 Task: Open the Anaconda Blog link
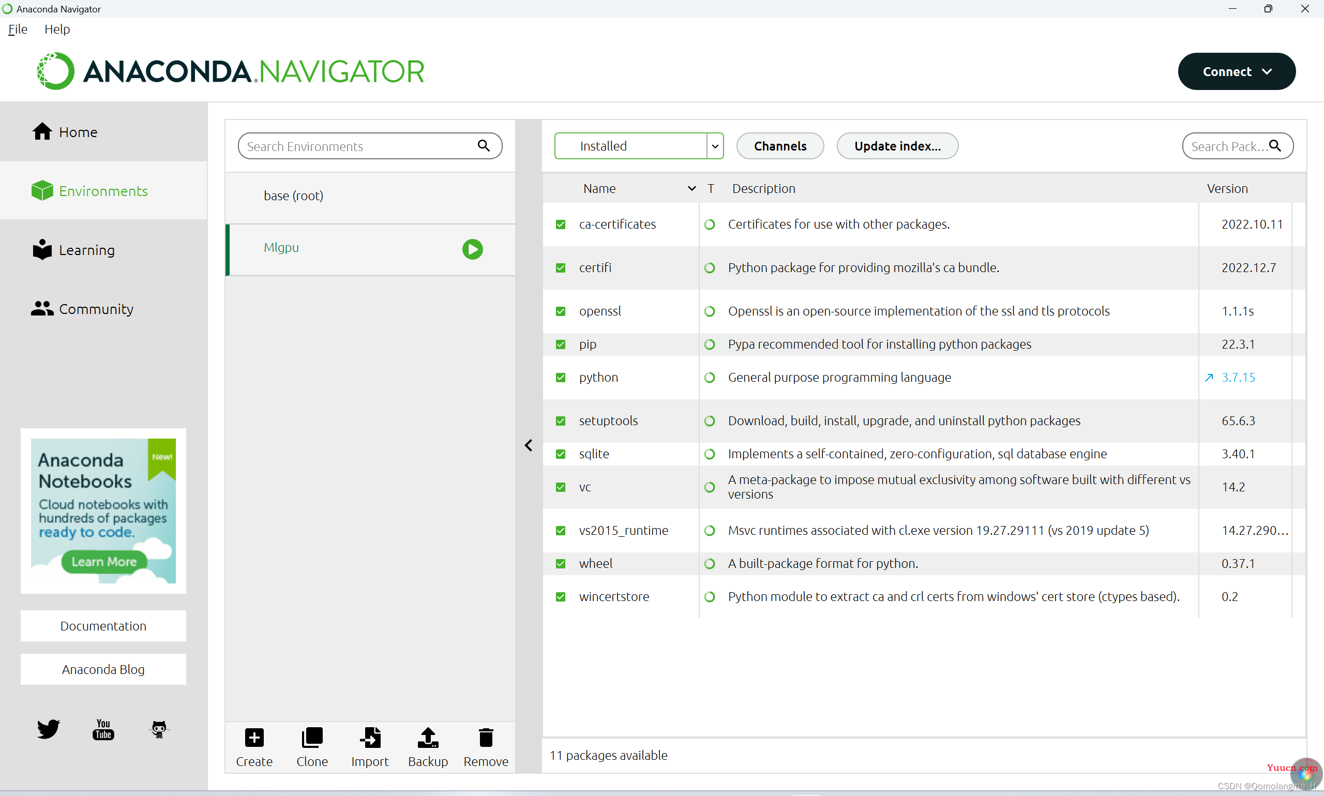coord(103,669)
